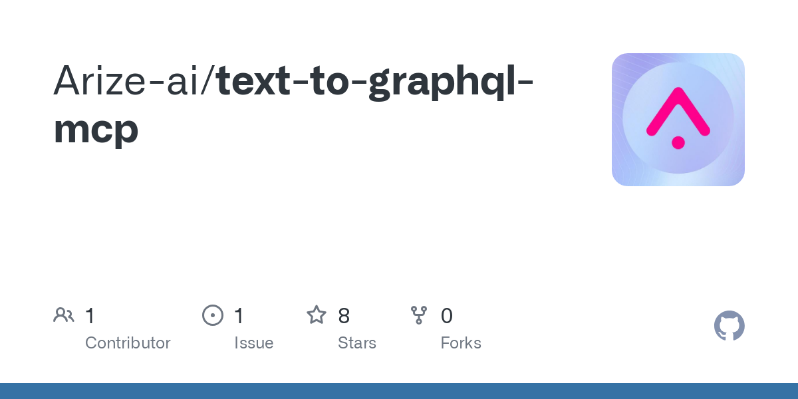Click the issue count number 1
Image resolution: width=798 pixels, height=399 pixels.
point(239,316)
